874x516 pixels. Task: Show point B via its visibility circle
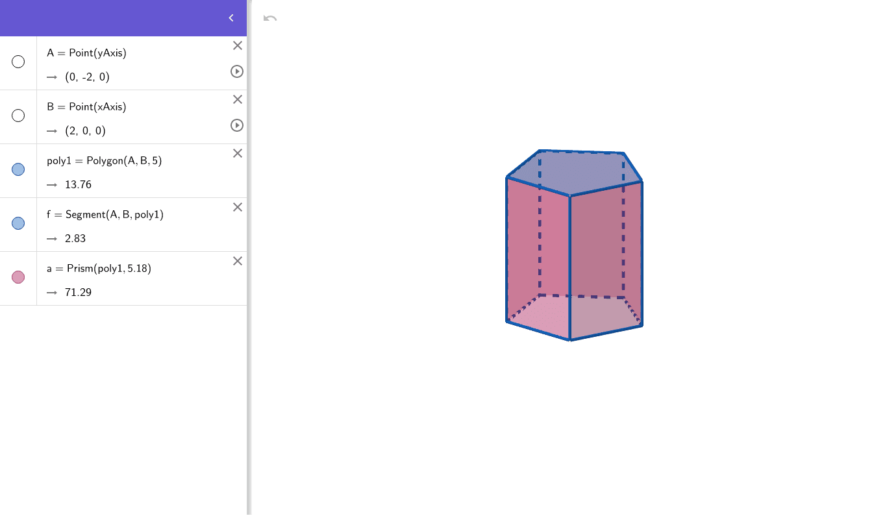18,115
